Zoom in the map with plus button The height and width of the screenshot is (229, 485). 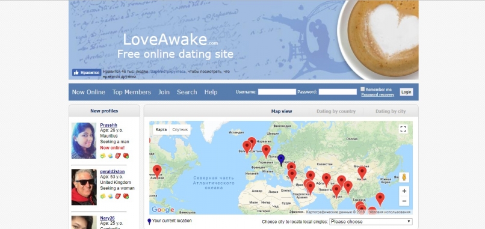point(404,191)
